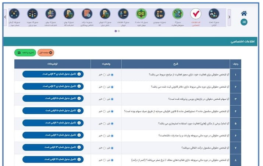Click row 8 question about نرخ صفر
The width and height of the screenshot is (263, 166).
pyautogui.click(x=180, y=160)
